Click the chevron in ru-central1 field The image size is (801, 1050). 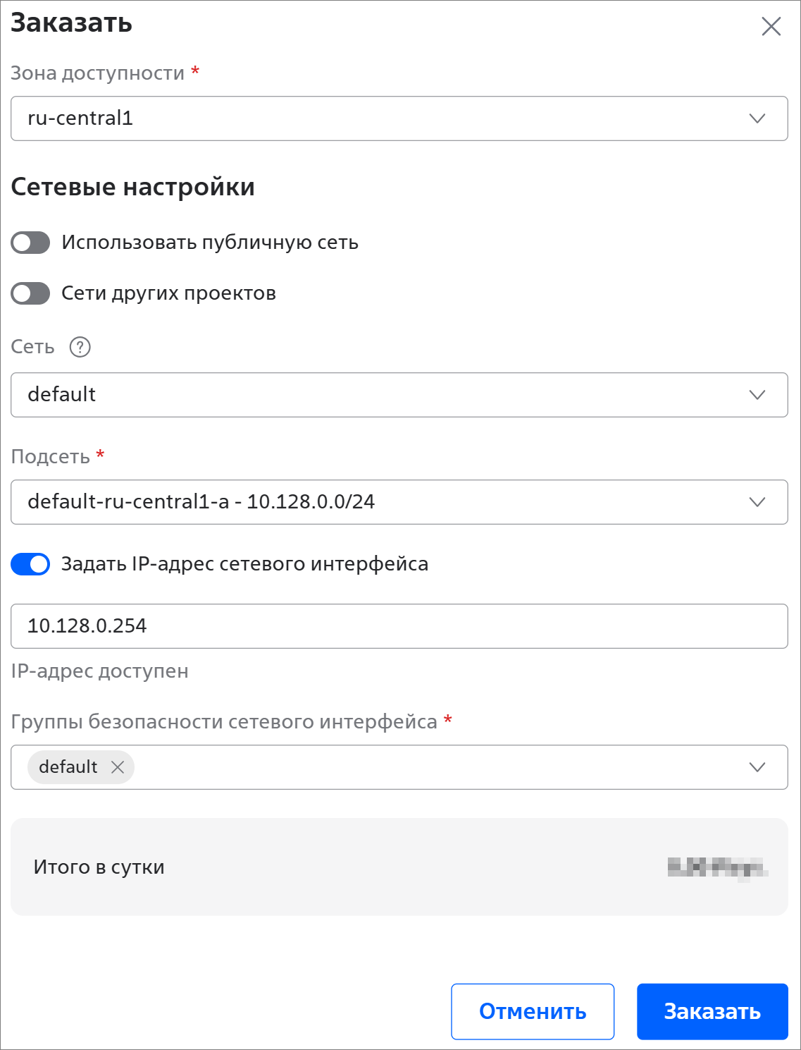click(x=757, y=118)
